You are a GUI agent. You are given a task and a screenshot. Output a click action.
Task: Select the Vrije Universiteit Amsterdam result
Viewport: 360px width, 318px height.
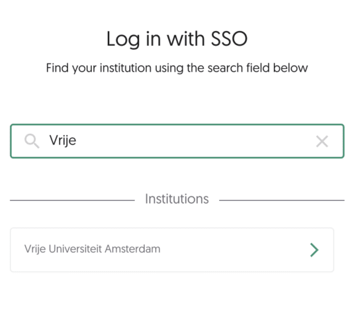coord(172,250)
